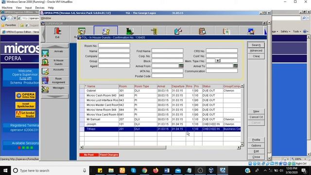Open the VirtualBox Help menu
The image size is (311, 175).
pos(51,8)
